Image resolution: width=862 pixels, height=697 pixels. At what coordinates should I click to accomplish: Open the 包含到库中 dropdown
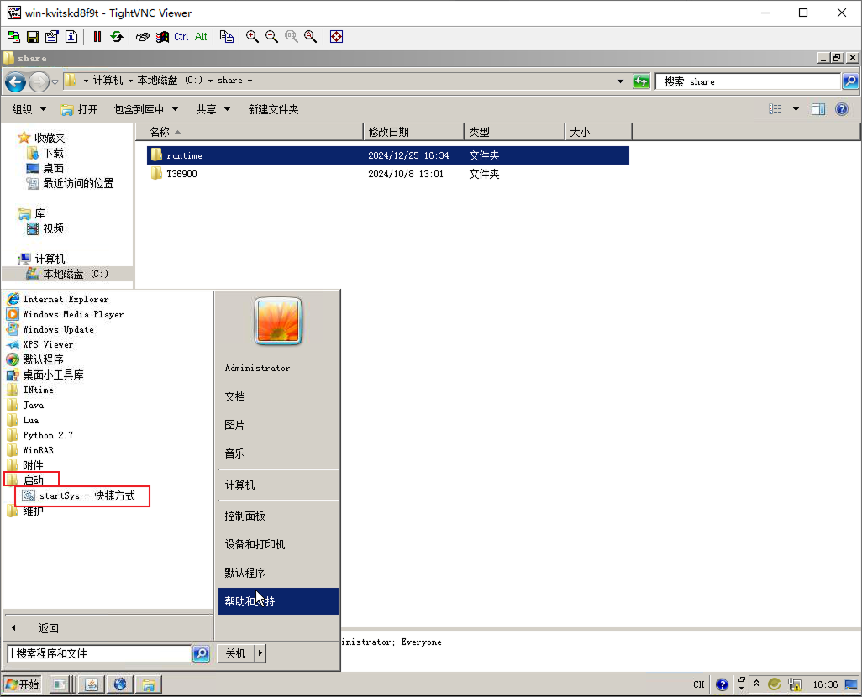(x=146, y=109)
